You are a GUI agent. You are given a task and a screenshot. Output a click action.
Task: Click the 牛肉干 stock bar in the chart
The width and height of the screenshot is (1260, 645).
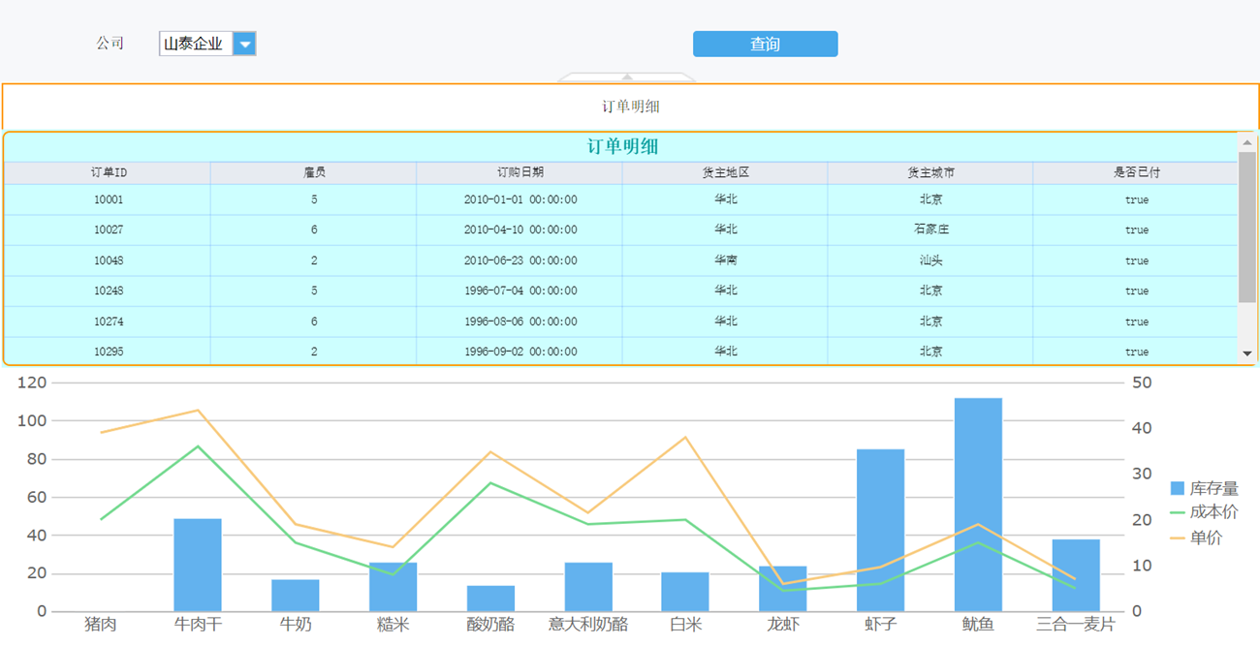click(x=198, y=565)
